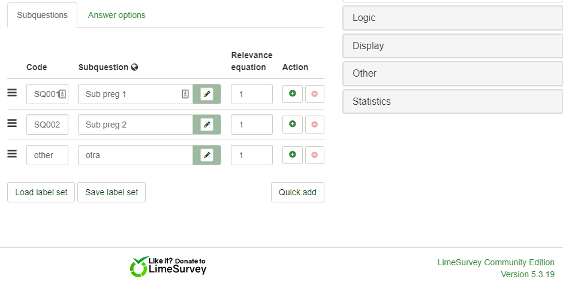Delete the SQ001 subquestion row
The height and width of the screenshot is (282, 563).
(x=314, y=94)
